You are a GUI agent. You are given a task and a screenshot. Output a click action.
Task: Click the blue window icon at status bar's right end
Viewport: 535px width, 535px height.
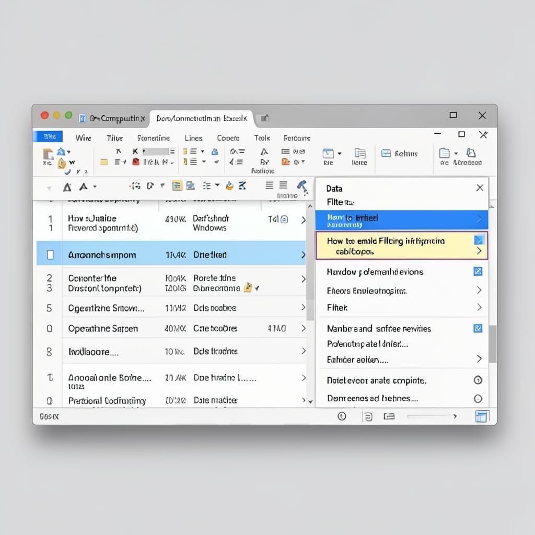481,416
